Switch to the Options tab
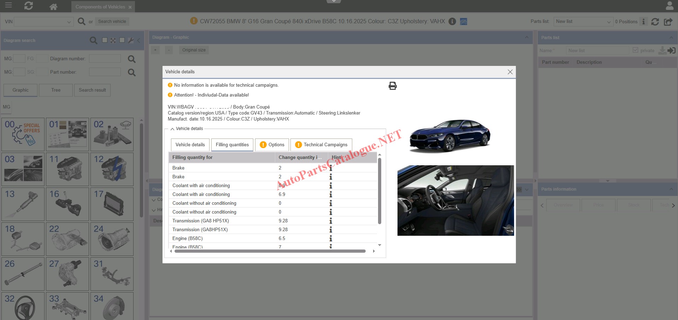Viewport: 678px width, 320px height. (x=272, y=145)
